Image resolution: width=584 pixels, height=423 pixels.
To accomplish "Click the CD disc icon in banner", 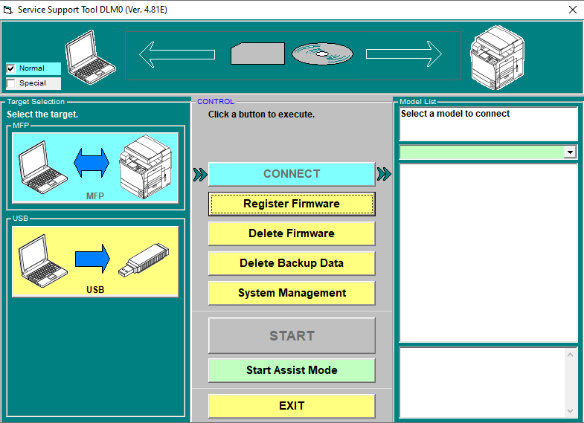I will point(322,54).
